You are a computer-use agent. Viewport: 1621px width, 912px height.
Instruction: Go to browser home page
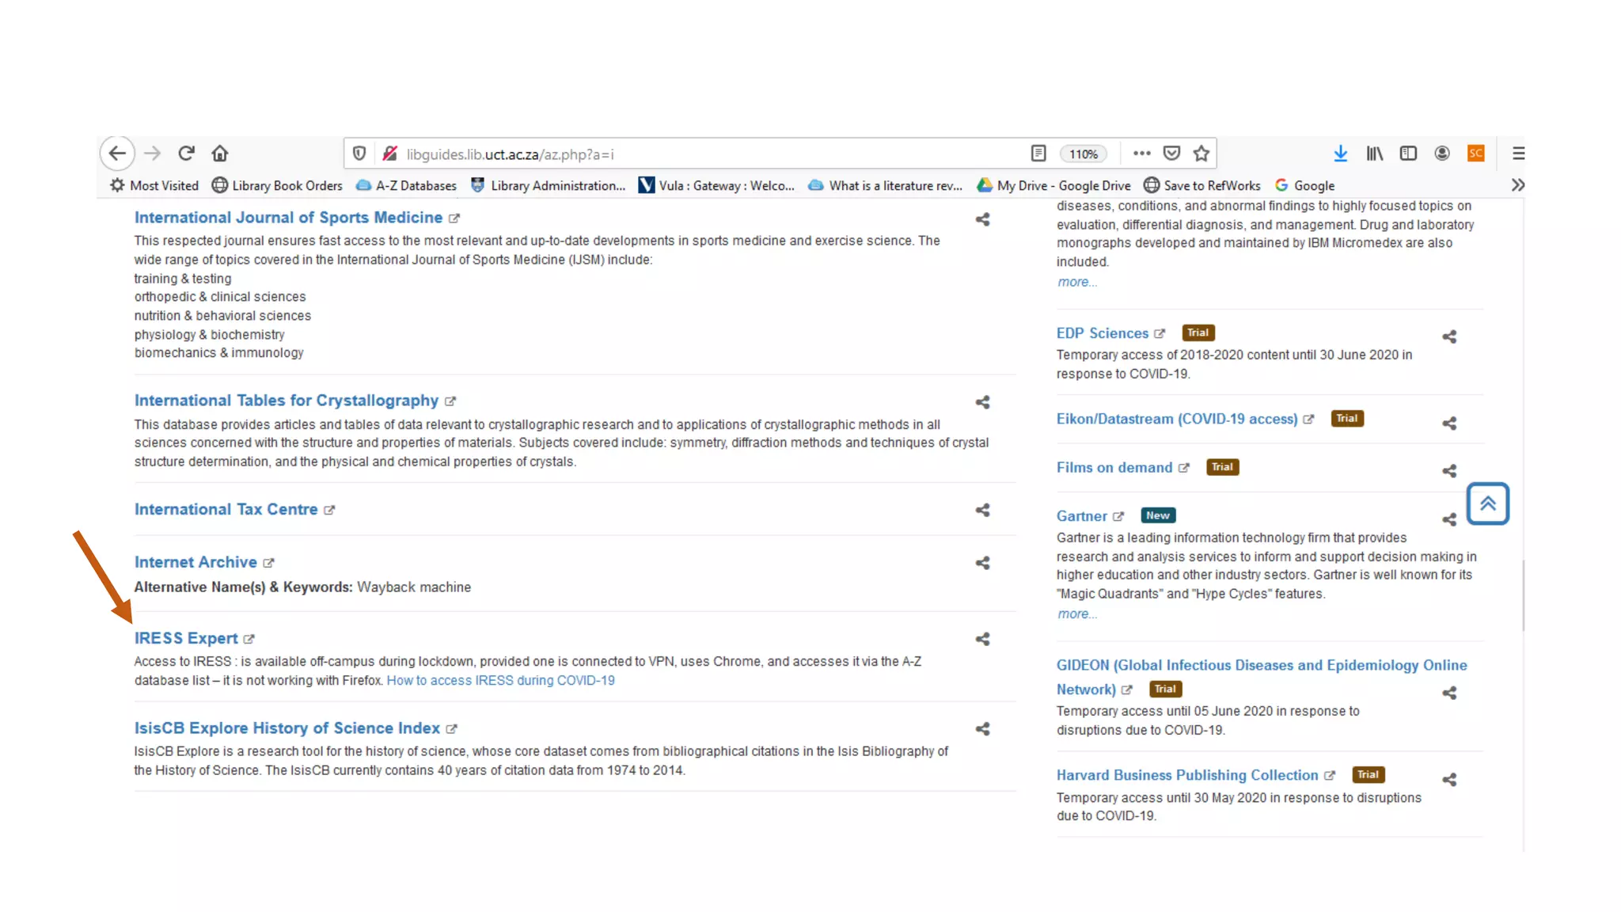coord(220,153)
